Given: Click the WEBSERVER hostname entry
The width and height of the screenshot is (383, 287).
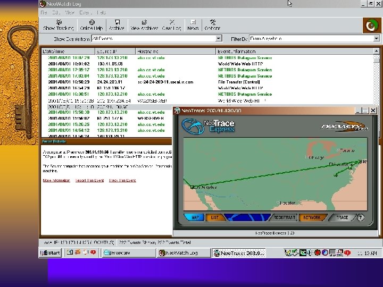Looking at the screenshot, I should (x=151, y=118).
